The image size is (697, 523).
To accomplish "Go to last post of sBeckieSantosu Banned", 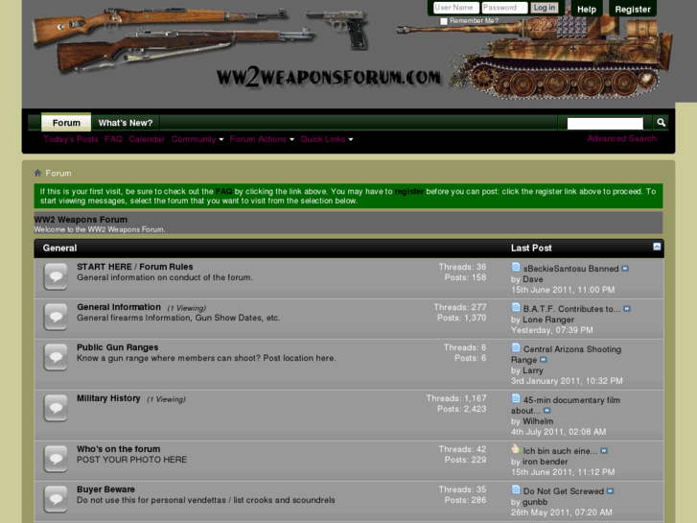I will 625,269.
